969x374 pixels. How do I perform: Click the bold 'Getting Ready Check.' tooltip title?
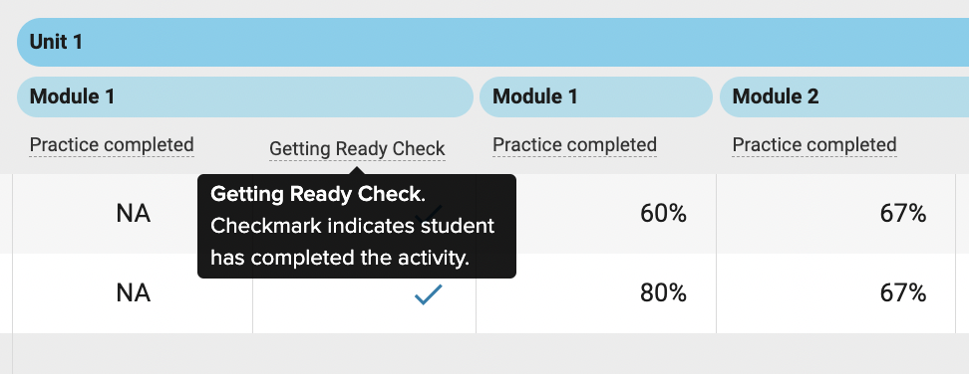pyautogui.click(x=318, y=195)
